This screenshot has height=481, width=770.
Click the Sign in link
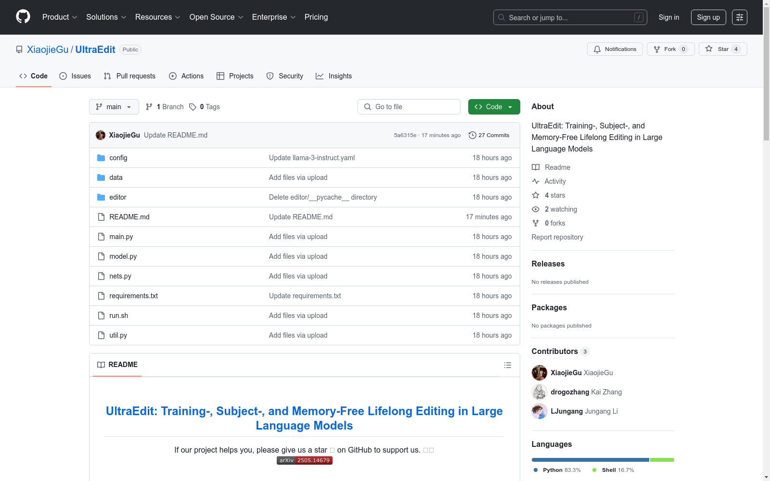click(669, 17)
